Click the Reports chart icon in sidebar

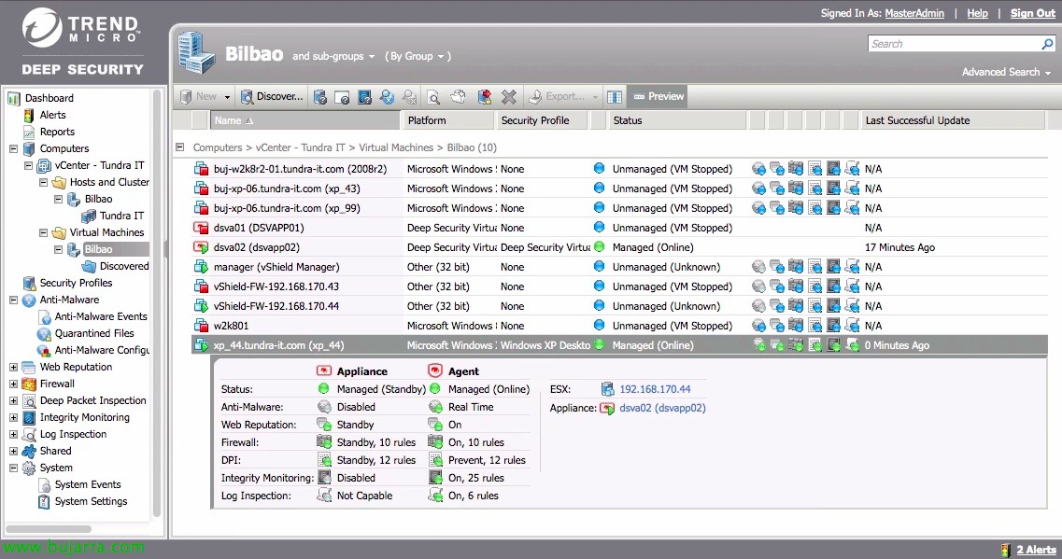(x=28, y=133)
